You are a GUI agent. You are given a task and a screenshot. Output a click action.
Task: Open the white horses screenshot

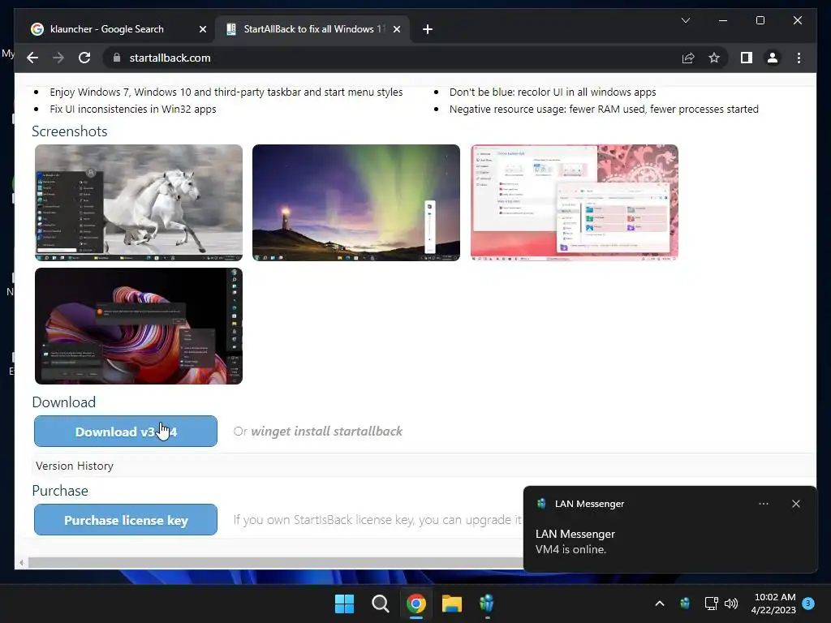139,202
